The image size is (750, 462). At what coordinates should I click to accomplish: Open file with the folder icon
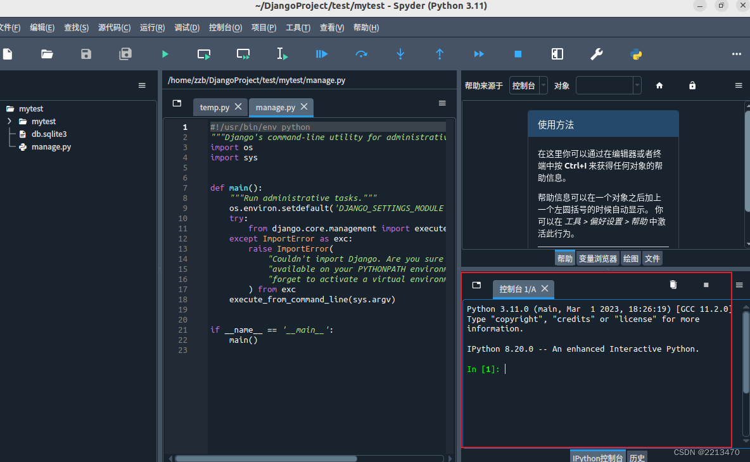tap(47, 54)
